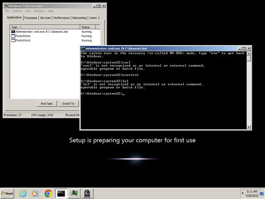Open the Start menu
265x199 pixels.
(7, 193)
